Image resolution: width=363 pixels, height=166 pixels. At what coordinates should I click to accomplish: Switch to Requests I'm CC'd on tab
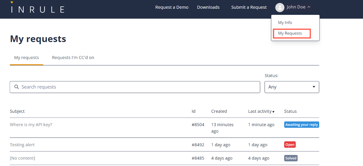[x=73, y=58]
